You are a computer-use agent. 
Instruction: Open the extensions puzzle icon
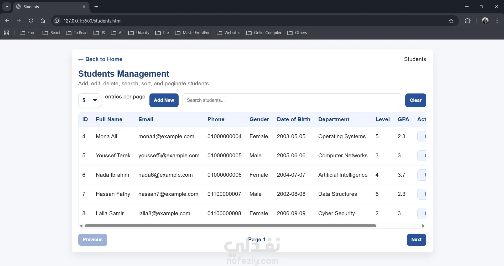tap(468, 21)
